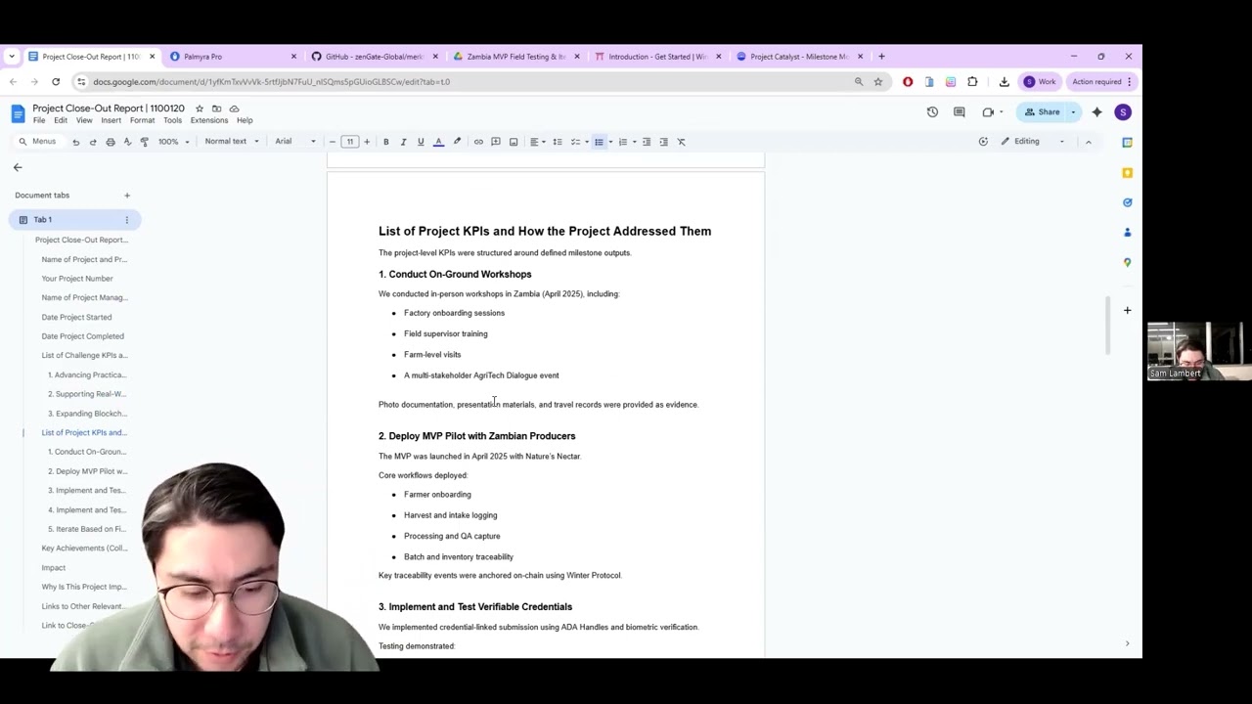Open numbered list options arrow
Viewport: 1252px width, 704px height.
click(x=634, y=142)
